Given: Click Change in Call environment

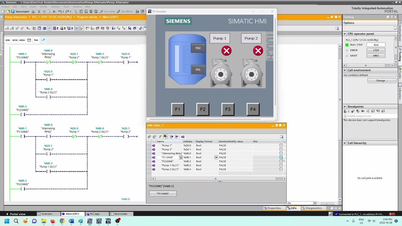Looking at the screenshot, I should pyautogui.click(x=382, y=81).
